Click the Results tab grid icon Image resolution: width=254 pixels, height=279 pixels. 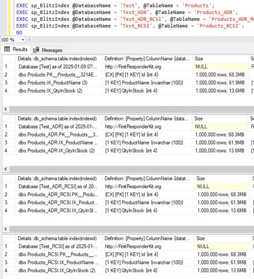[7, 49]
